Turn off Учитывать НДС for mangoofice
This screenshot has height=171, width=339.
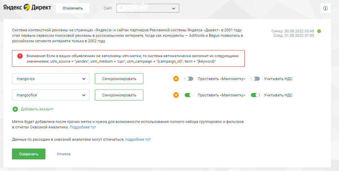click(255, 95)
